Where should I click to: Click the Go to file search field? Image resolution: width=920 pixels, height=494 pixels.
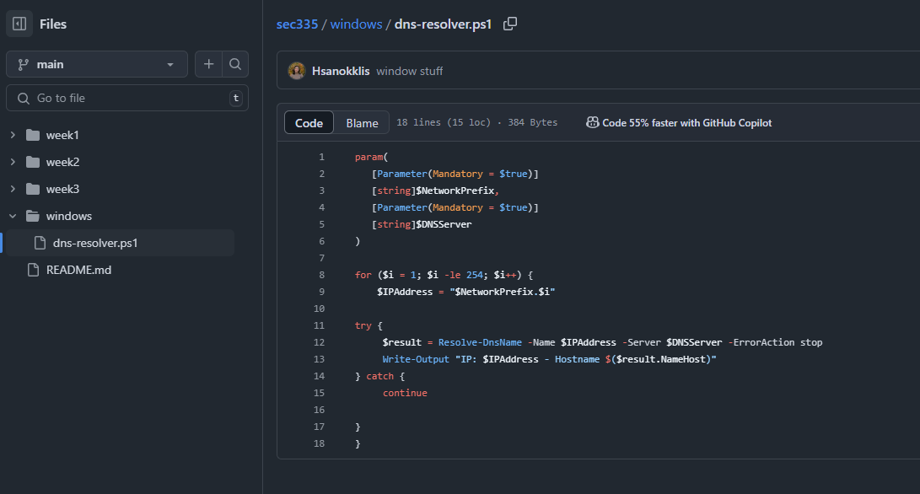126,98
